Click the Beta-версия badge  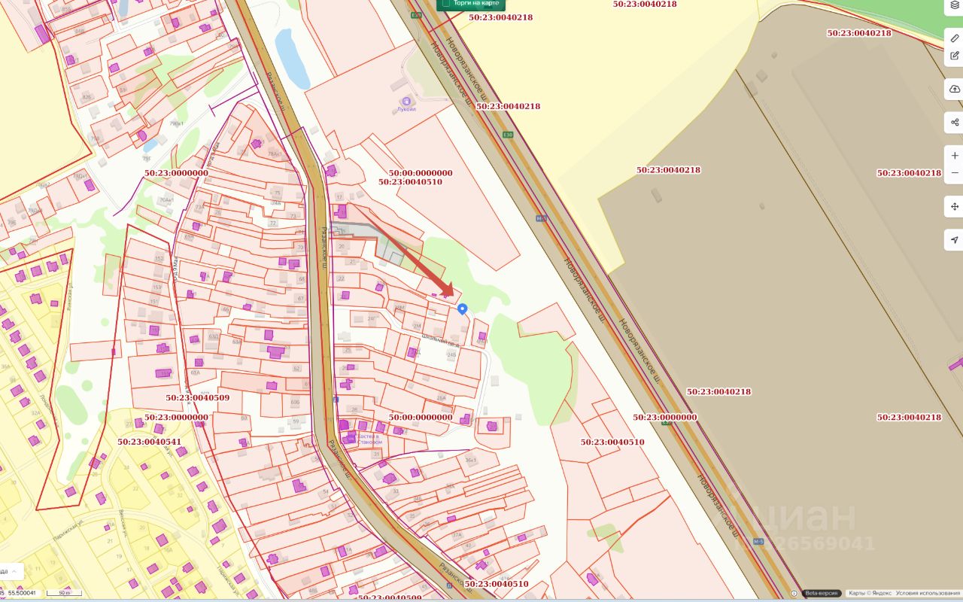click(x=822, y=594)
